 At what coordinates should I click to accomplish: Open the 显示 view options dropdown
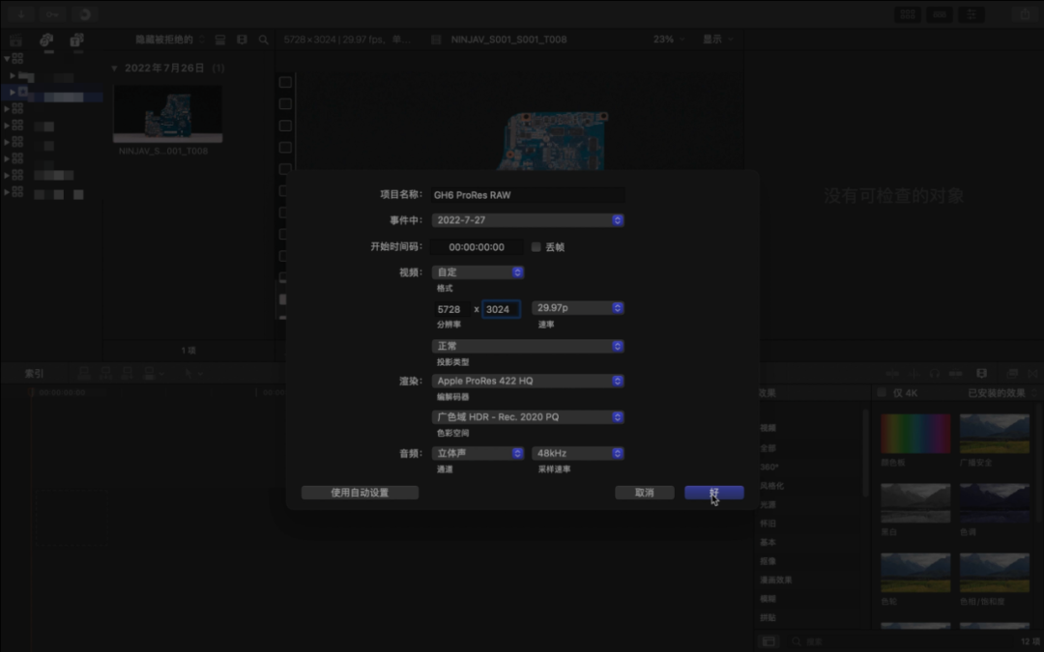pos(717,40)
